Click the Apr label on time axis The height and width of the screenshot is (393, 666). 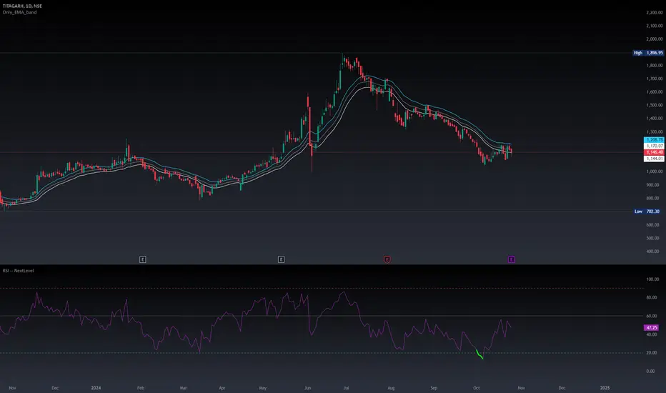pos(222,388)
